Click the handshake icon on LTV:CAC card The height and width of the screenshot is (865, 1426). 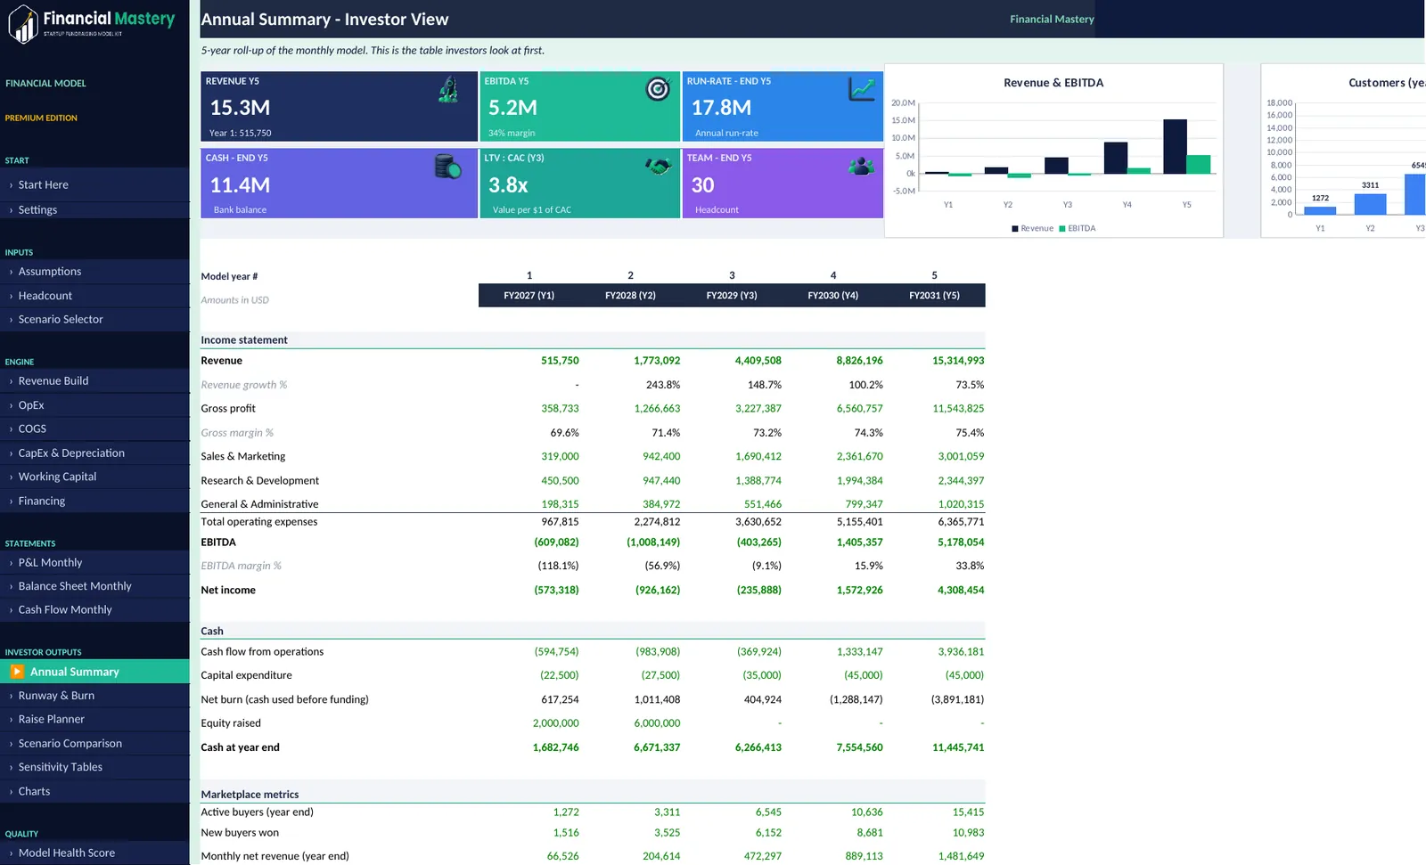point(658,166)
